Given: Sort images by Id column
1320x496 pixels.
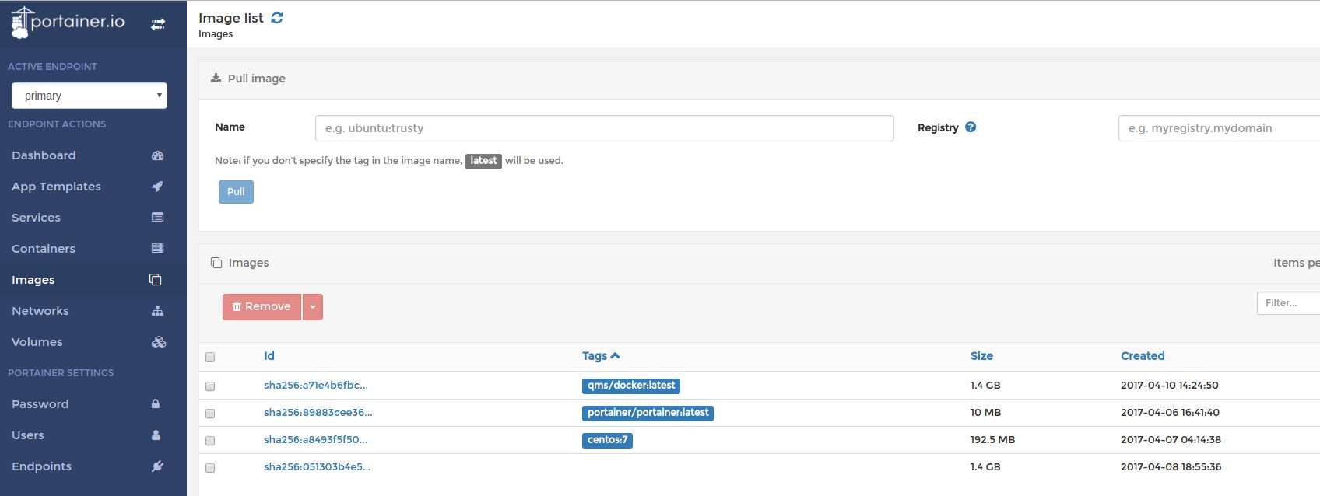Looking at the screenshot, I should tap(269, 356).
